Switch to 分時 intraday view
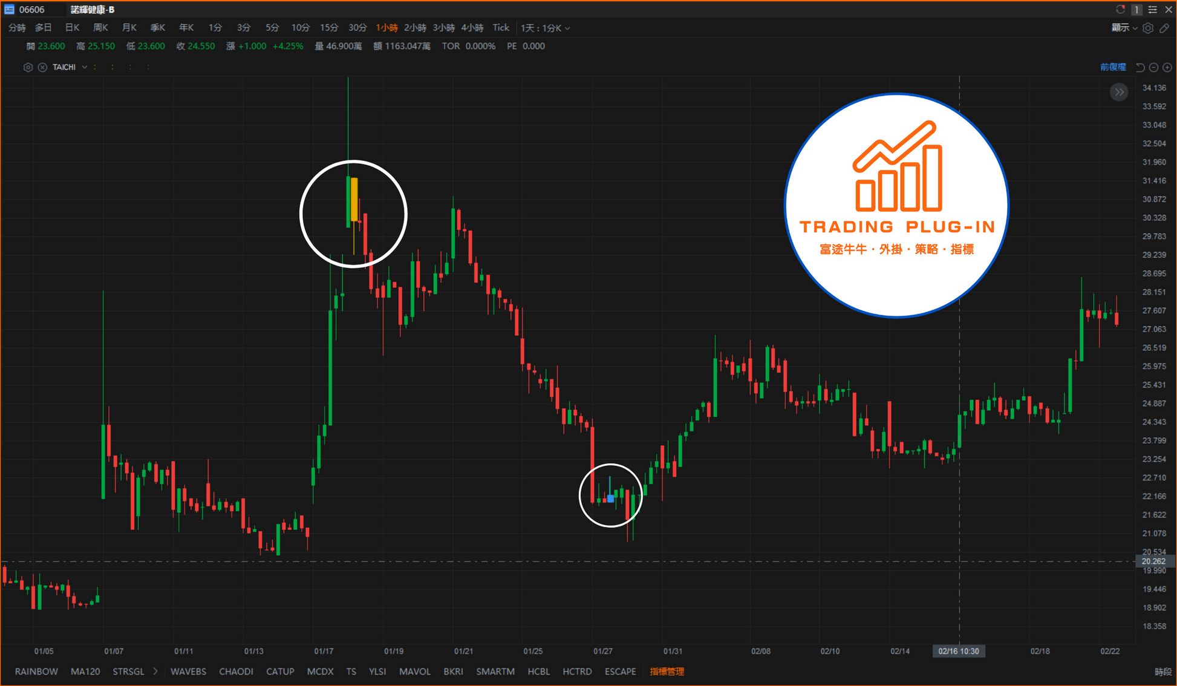 click(17, 28)
